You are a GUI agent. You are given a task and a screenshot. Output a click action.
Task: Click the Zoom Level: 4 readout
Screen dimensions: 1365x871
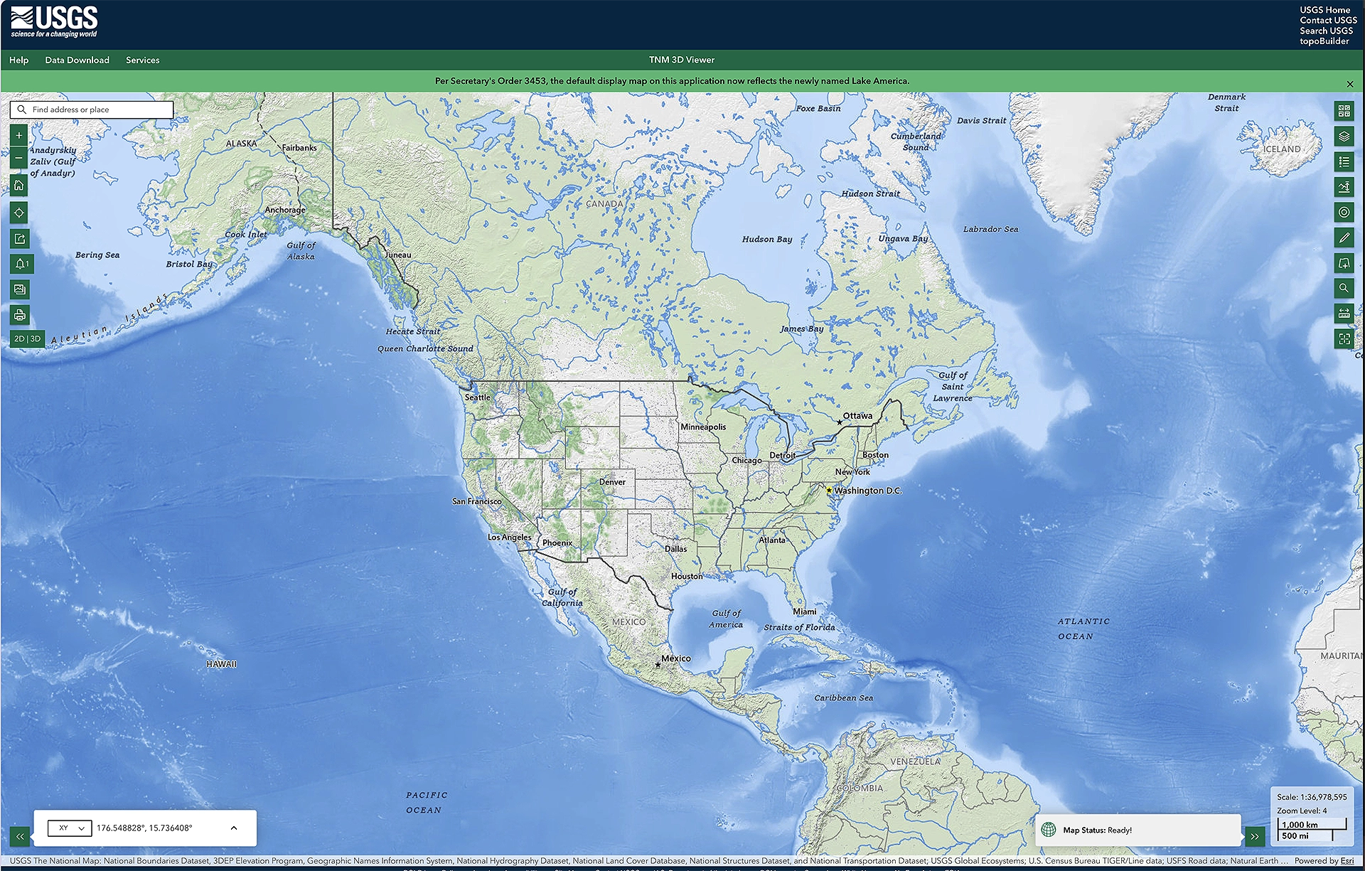click(x=1302, y=811)
